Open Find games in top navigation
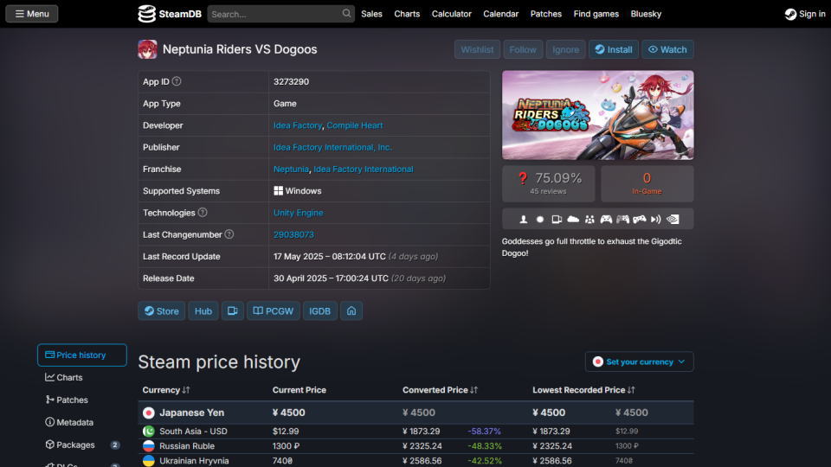 (x=596, y=14)
